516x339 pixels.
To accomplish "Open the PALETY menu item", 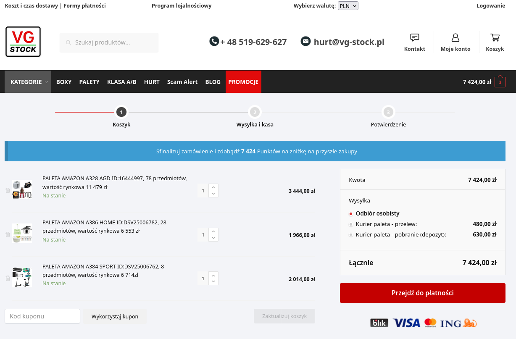I will pyautogui.click(x=90, y=82).
